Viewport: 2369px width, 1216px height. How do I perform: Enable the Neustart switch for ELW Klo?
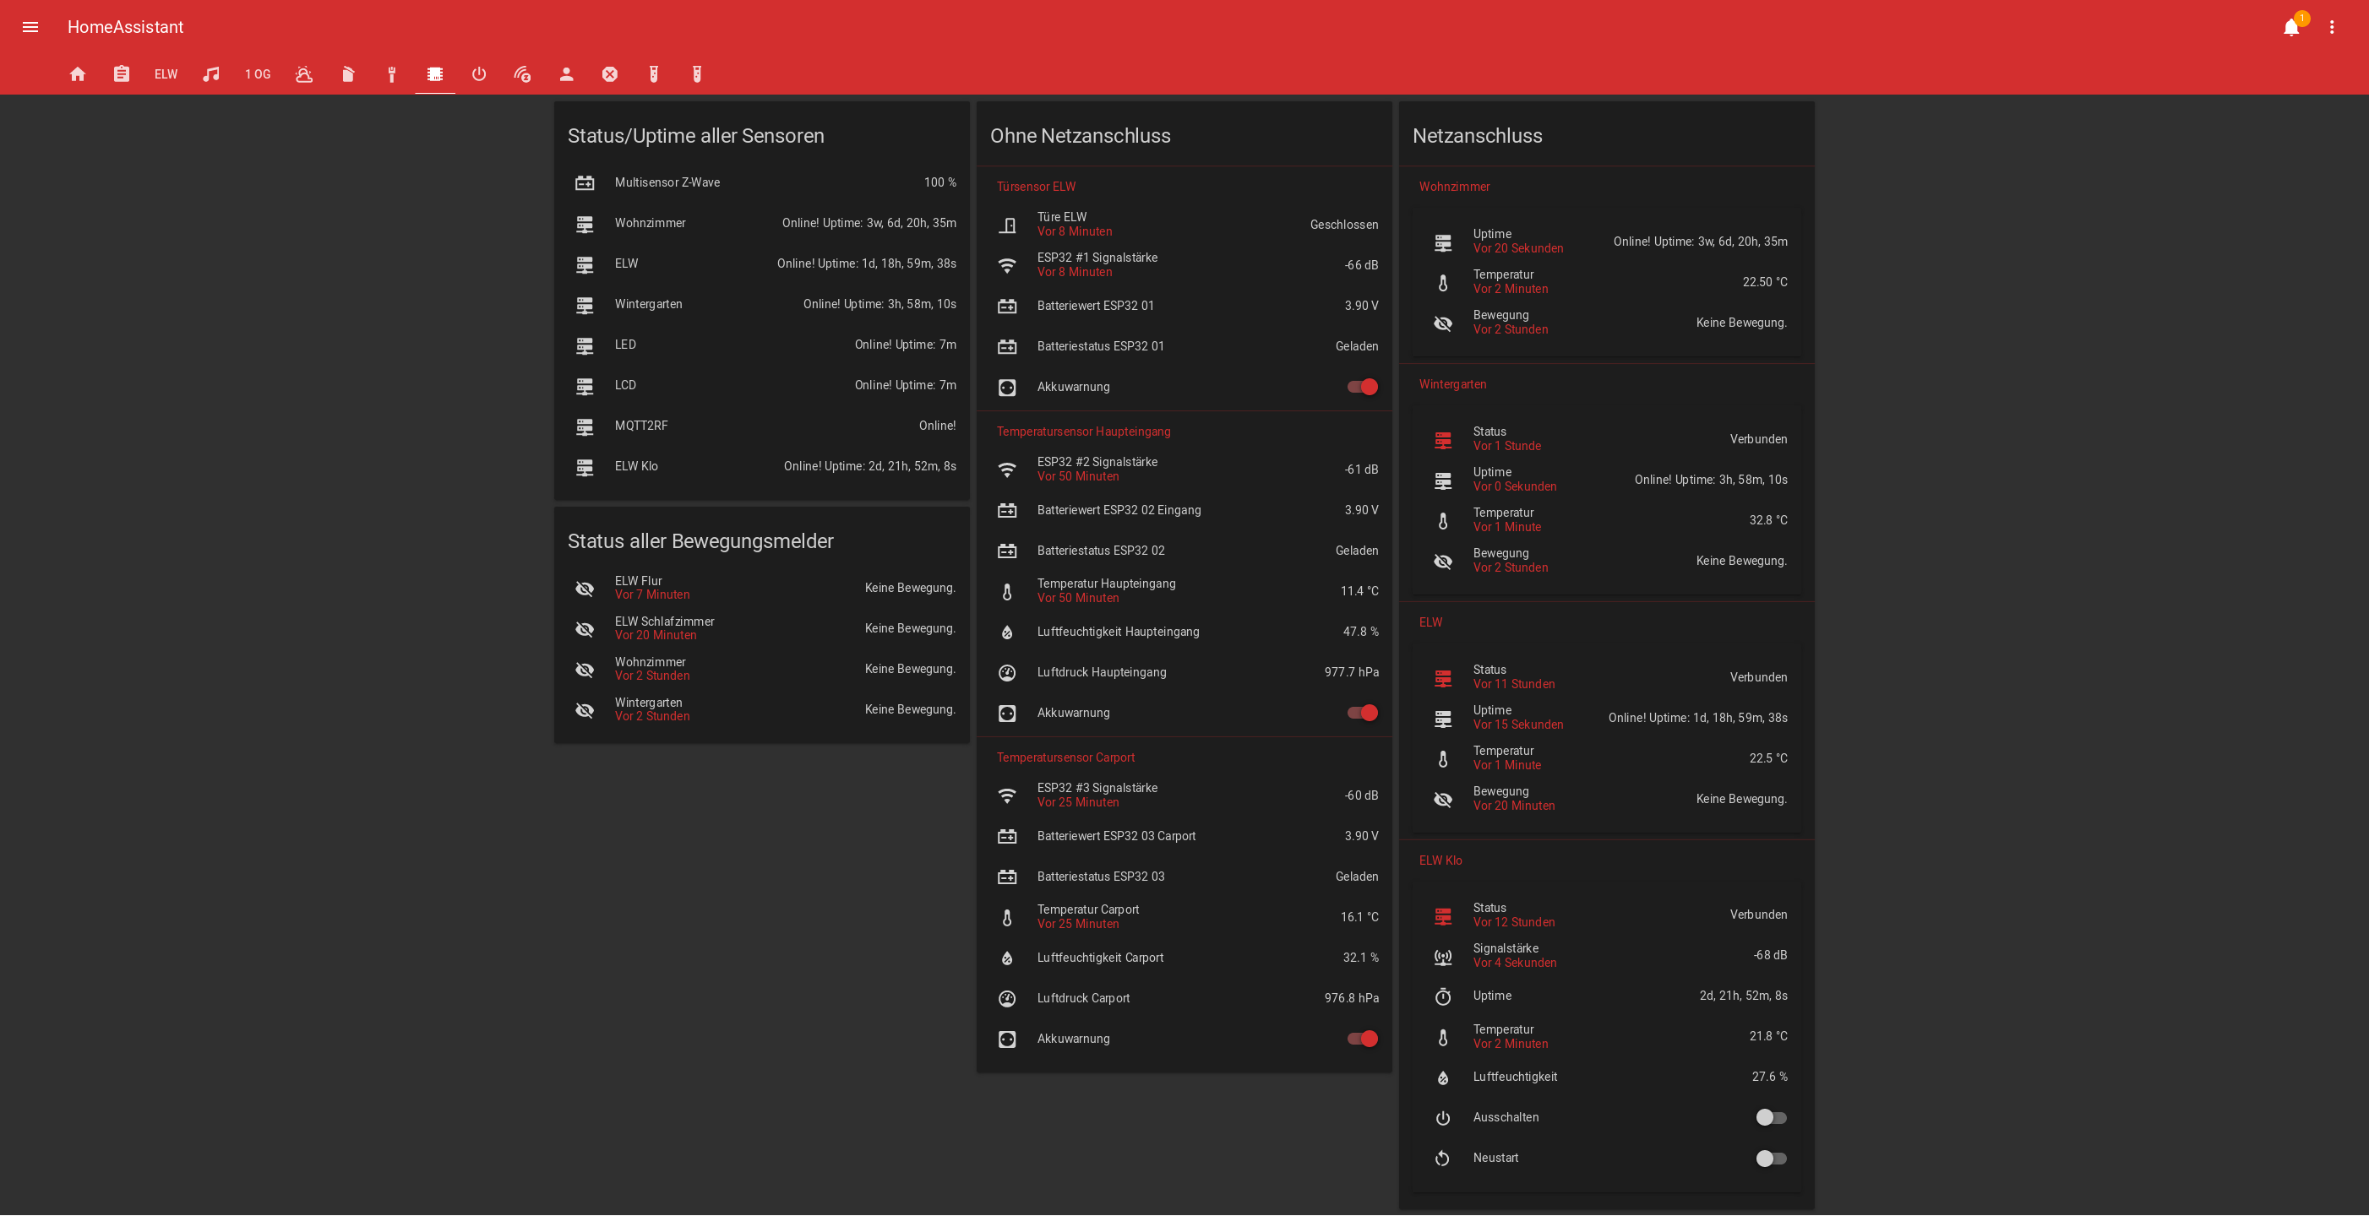1770,1158
